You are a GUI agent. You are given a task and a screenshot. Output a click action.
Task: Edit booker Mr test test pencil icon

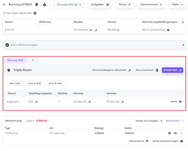pyautogui.click(x=96, y=30)
